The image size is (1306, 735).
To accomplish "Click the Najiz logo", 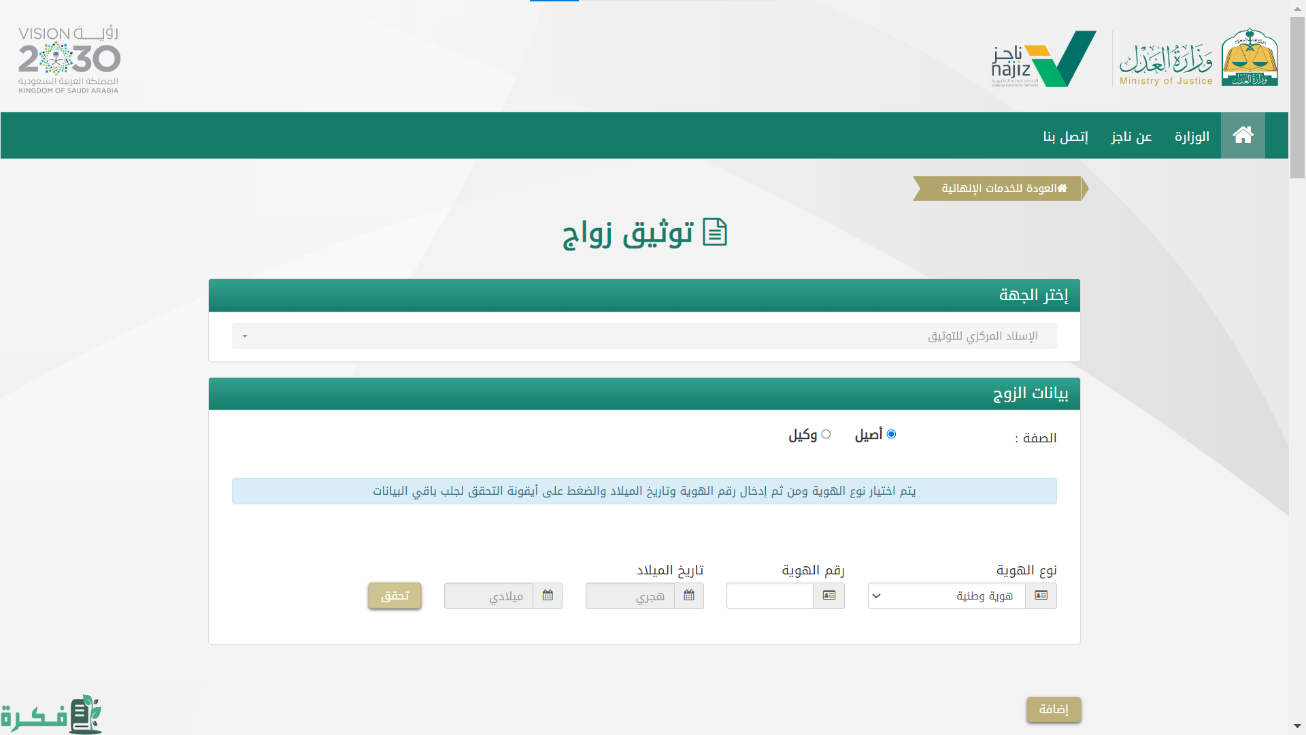I will [1043, 59].
